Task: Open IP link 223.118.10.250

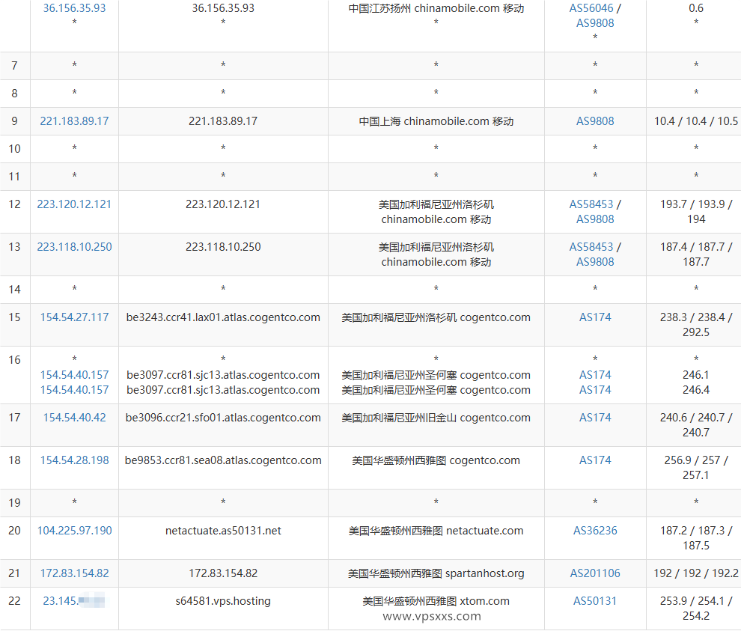Action: click(x=74, y=247)
